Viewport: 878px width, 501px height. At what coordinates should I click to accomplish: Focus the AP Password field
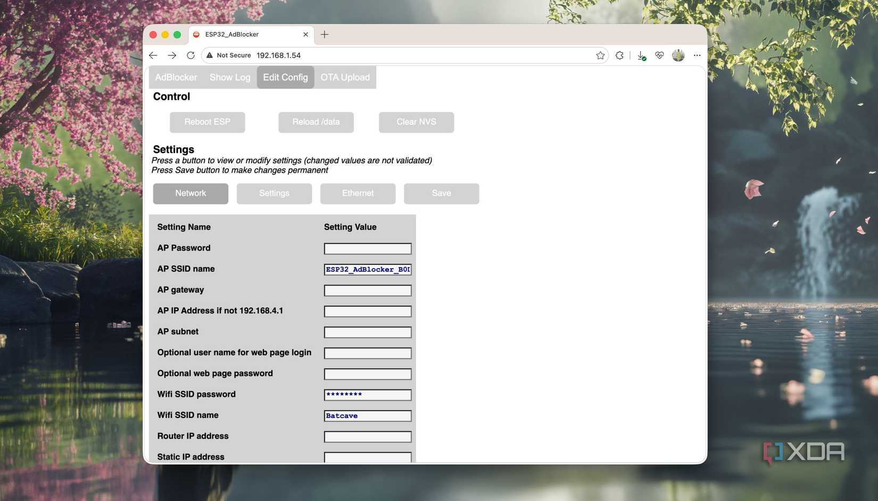point(368,248)
